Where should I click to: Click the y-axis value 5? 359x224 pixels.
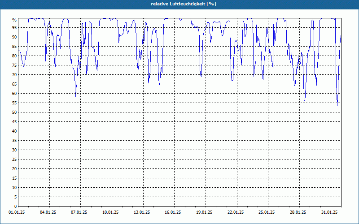point(16,197)
